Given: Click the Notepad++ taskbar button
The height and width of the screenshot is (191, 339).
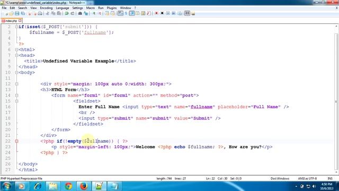Looking at the screenshot, I should pos(99,186).
